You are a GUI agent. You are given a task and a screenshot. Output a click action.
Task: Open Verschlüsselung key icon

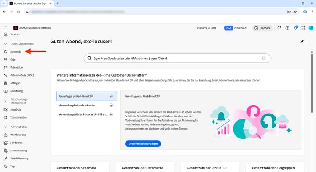coord(5,159)
